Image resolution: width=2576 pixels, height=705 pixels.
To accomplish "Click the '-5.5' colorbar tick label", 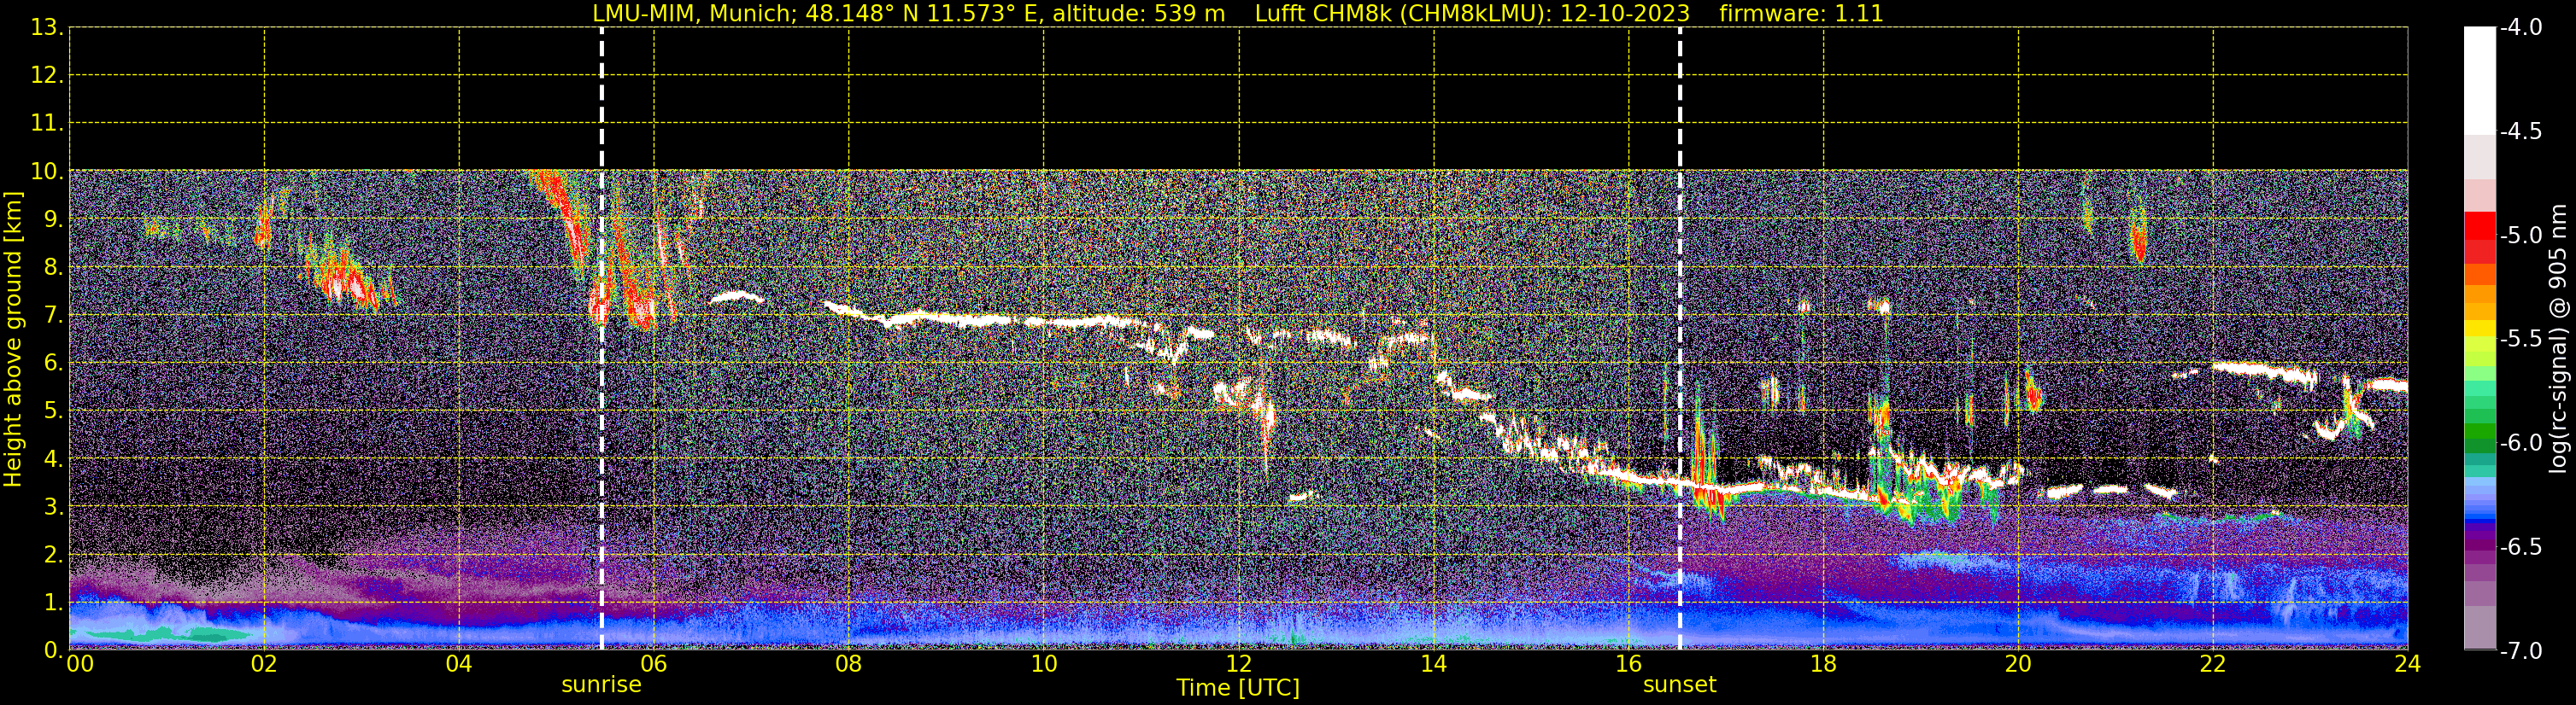I will tap(2521, 340).
